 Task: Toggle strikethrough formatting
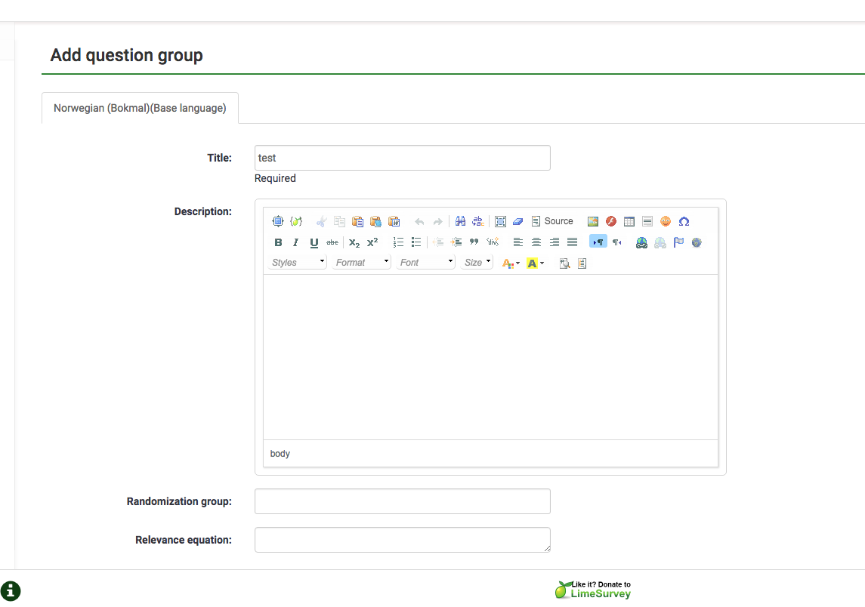coord(332,242)
